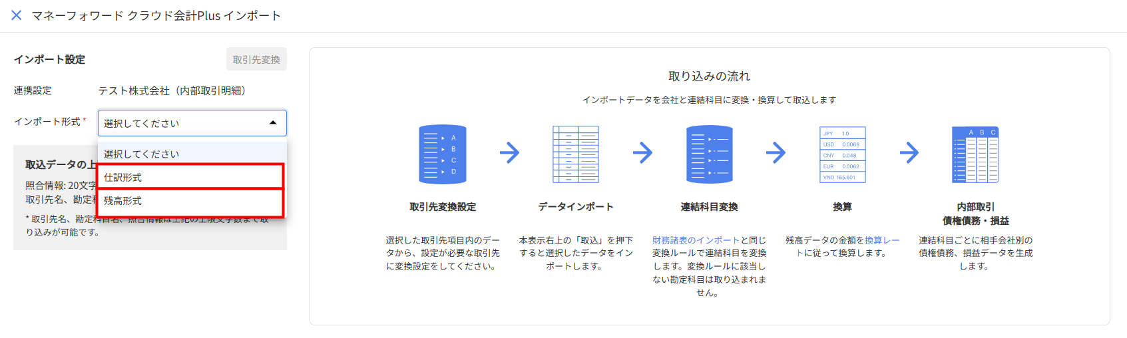Collapse dropdown using the caret arrow
Viewport: 1127px width, 338px height.
[x=273, y=123]
